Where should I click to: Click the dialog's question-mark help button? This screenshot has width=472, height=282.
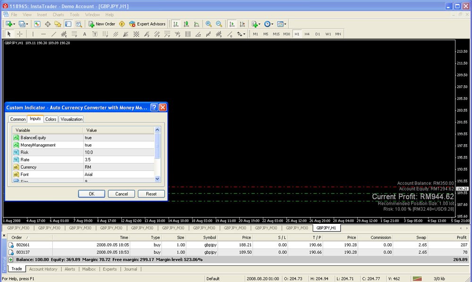click(154, 108)
